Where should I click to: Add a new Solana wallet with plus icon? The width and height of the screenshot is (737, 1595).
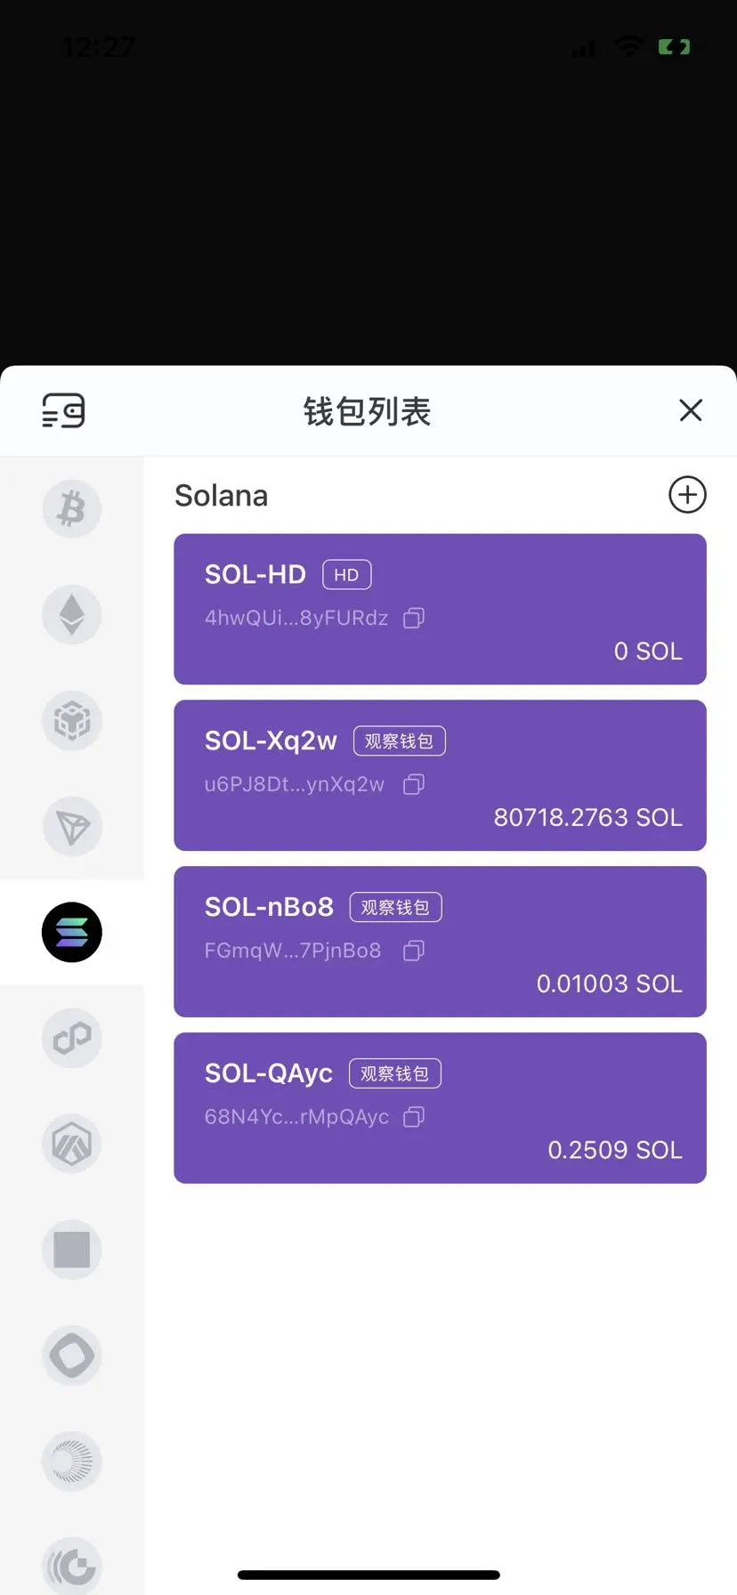pyautogui.click(x=687, y=495)
